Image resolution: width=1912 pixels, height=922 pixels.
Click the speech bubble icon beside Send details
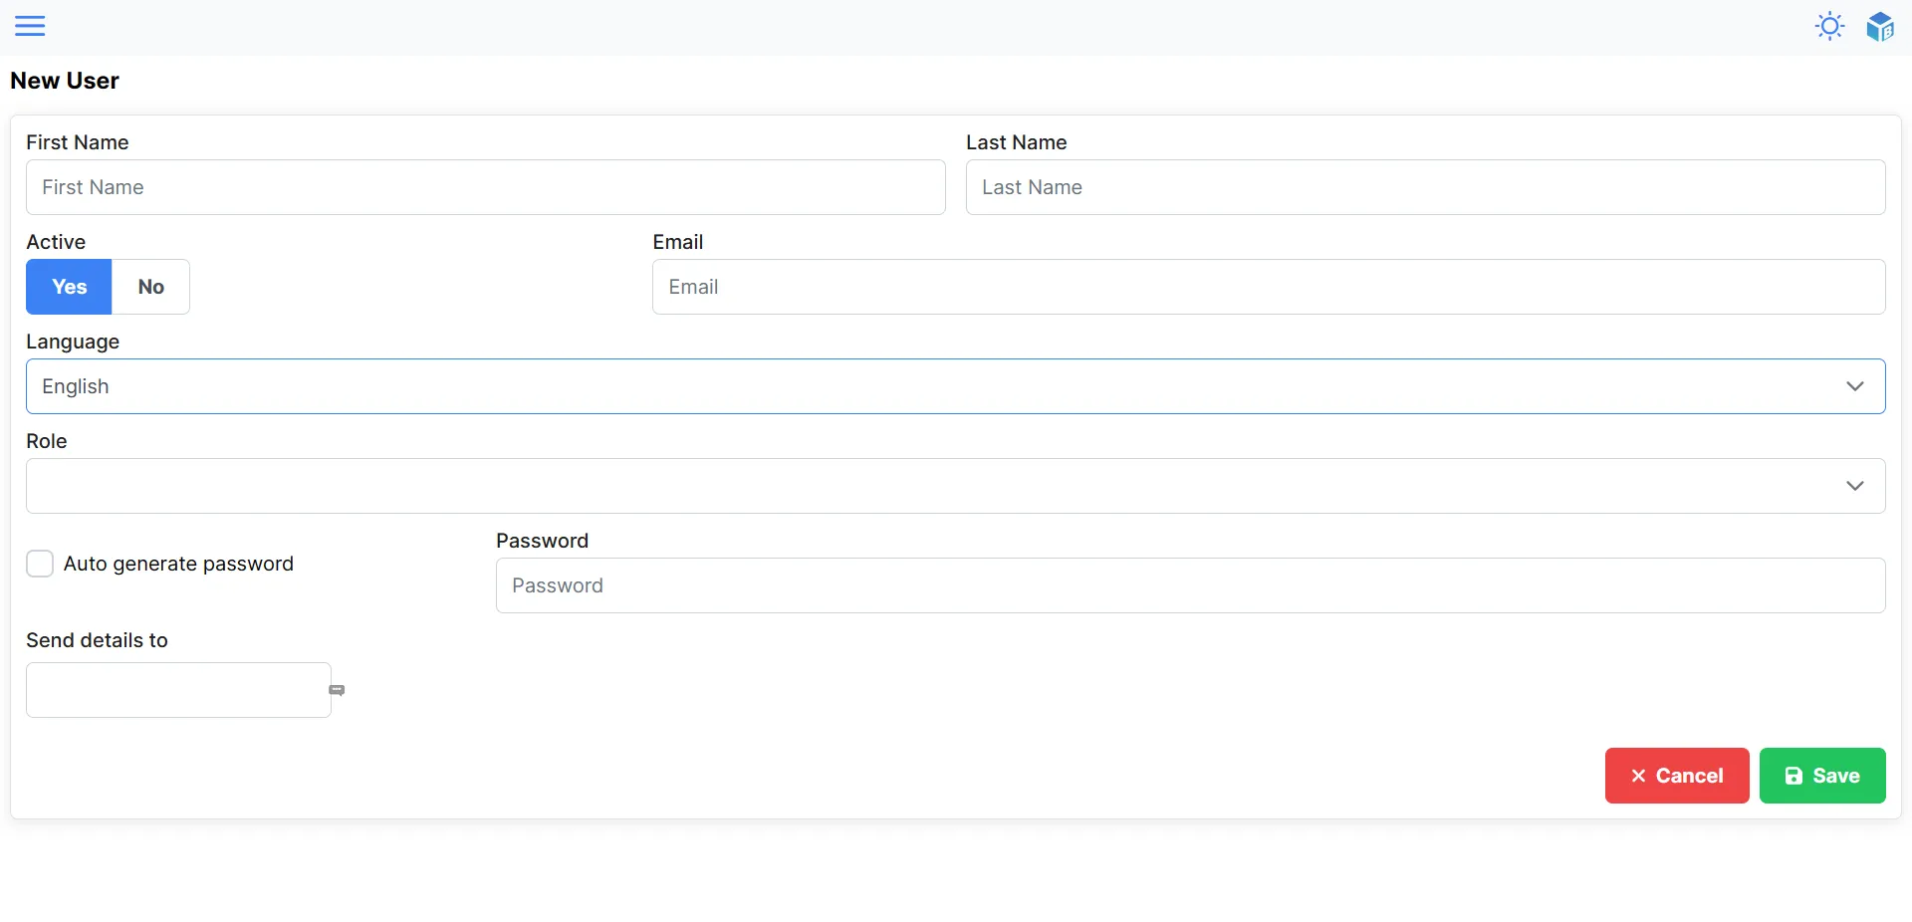pos(337,690)
